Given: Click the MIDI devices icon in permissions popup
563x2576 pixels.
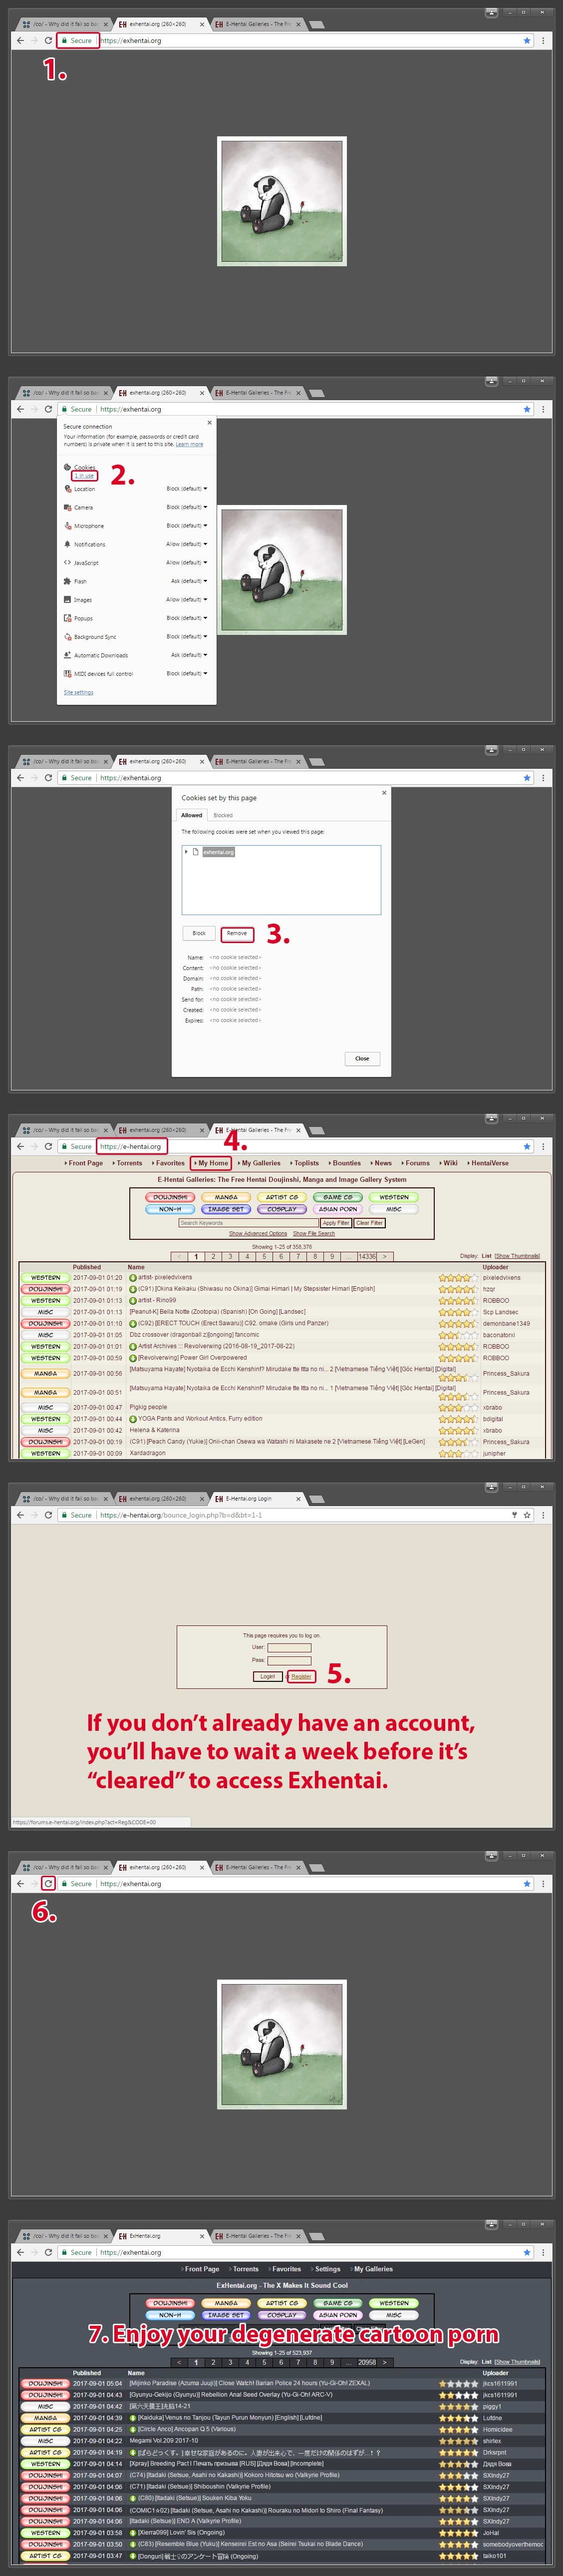Looking at the screenshot, I should (67, 673).
